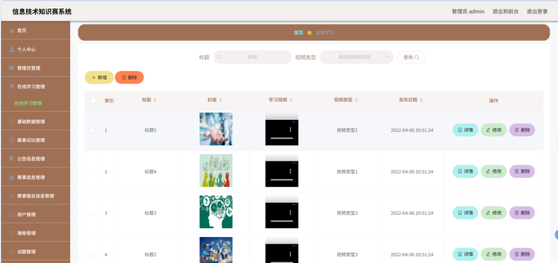Expand the 个人中心 chevron
Viewport: 558px width, 263px height.
62,49
